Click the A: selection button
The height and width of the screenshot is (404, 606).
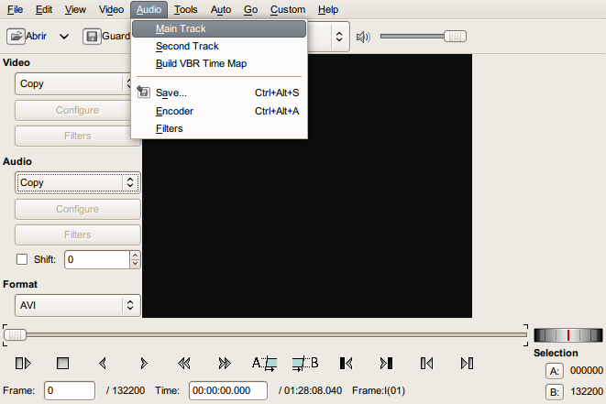coord(554,371)
